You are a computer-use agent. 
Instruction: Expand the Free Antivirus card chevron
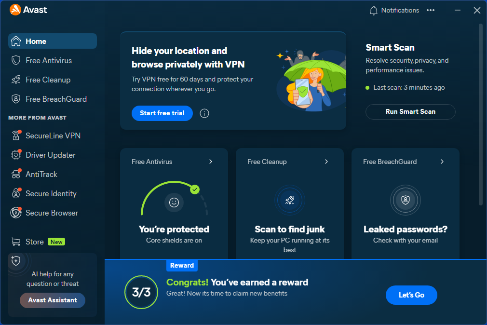pyautogui.click(x=211, y=162)
